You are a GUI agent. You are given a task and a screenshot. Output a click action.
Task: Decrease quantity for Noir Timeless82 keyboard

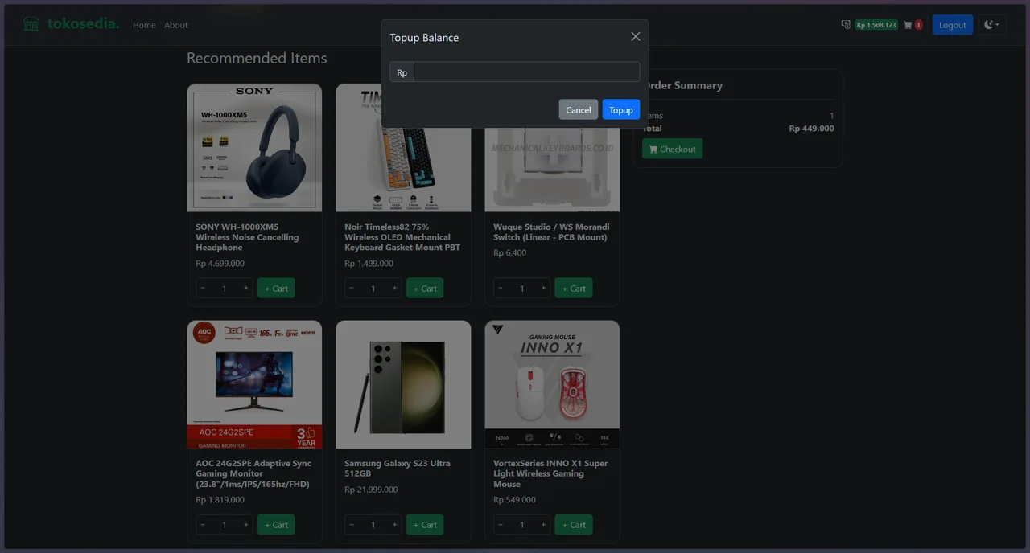tap(352, 289)
